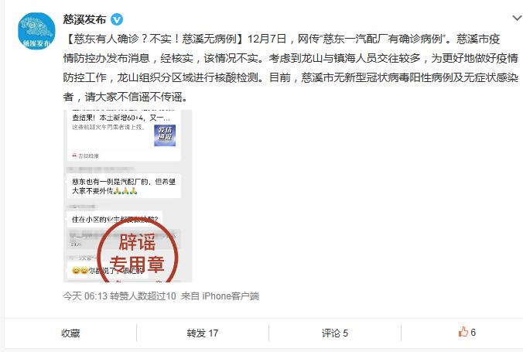Enlarge the attached chat screenshot image
This screenshot has height=352, width=523.
click(128, 196)
